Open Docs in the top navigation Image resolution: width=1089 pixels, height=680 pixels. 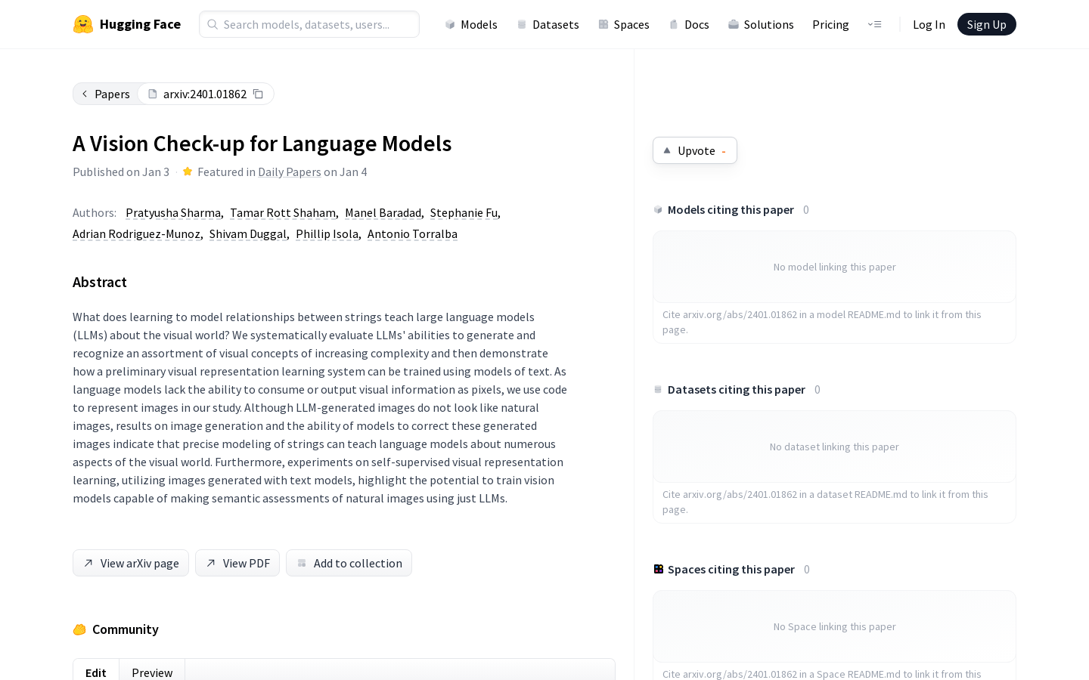pos(689,24)
